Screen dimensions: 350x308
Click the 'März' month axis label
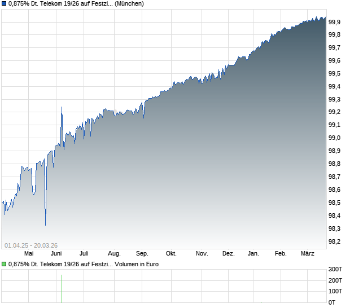tap(309, 254)
